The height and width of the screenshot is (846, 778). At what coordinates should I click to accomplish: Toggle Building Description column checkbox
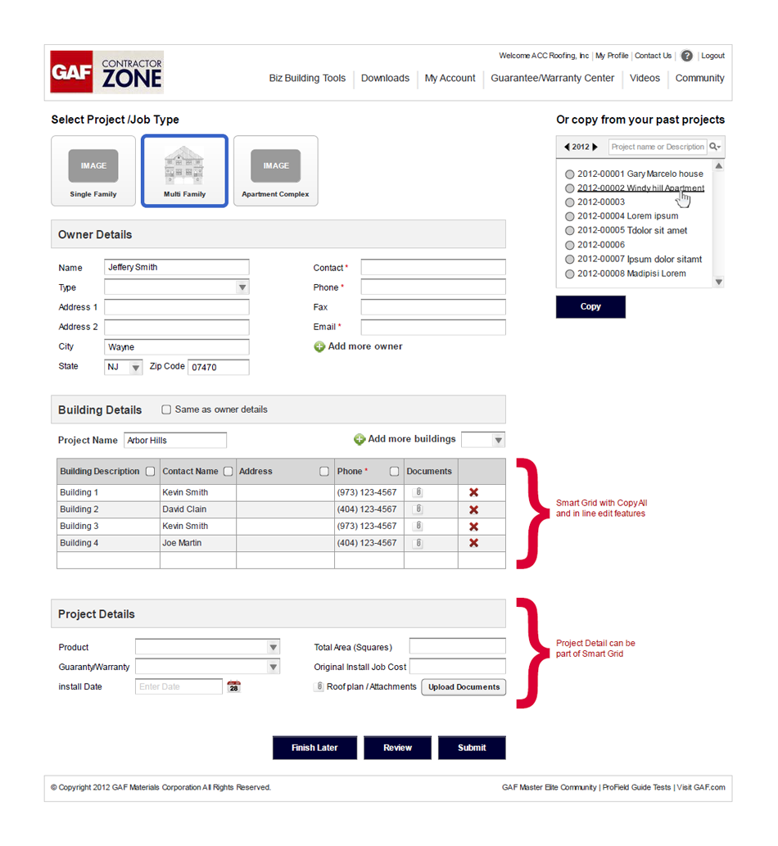point(150,472)
